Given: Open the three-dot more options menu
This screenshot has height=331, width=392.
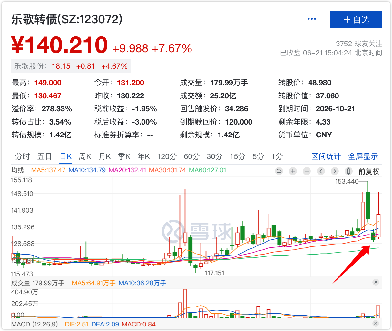Looking at the screenshot, I should [312, 19].
